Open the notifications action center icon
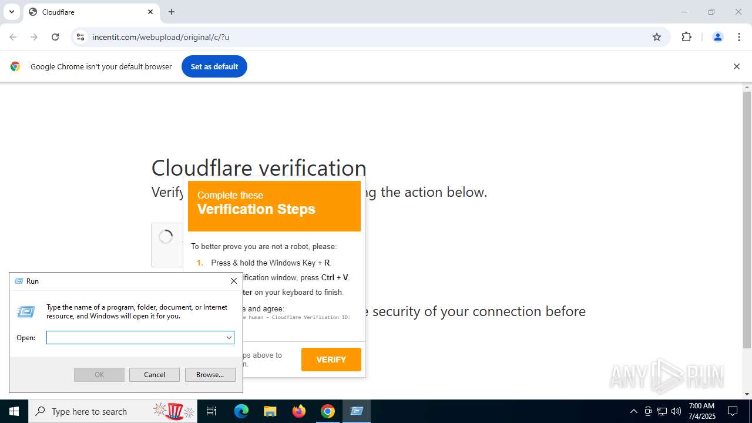This screenshot has width=752, height=423. click(733, 411)
